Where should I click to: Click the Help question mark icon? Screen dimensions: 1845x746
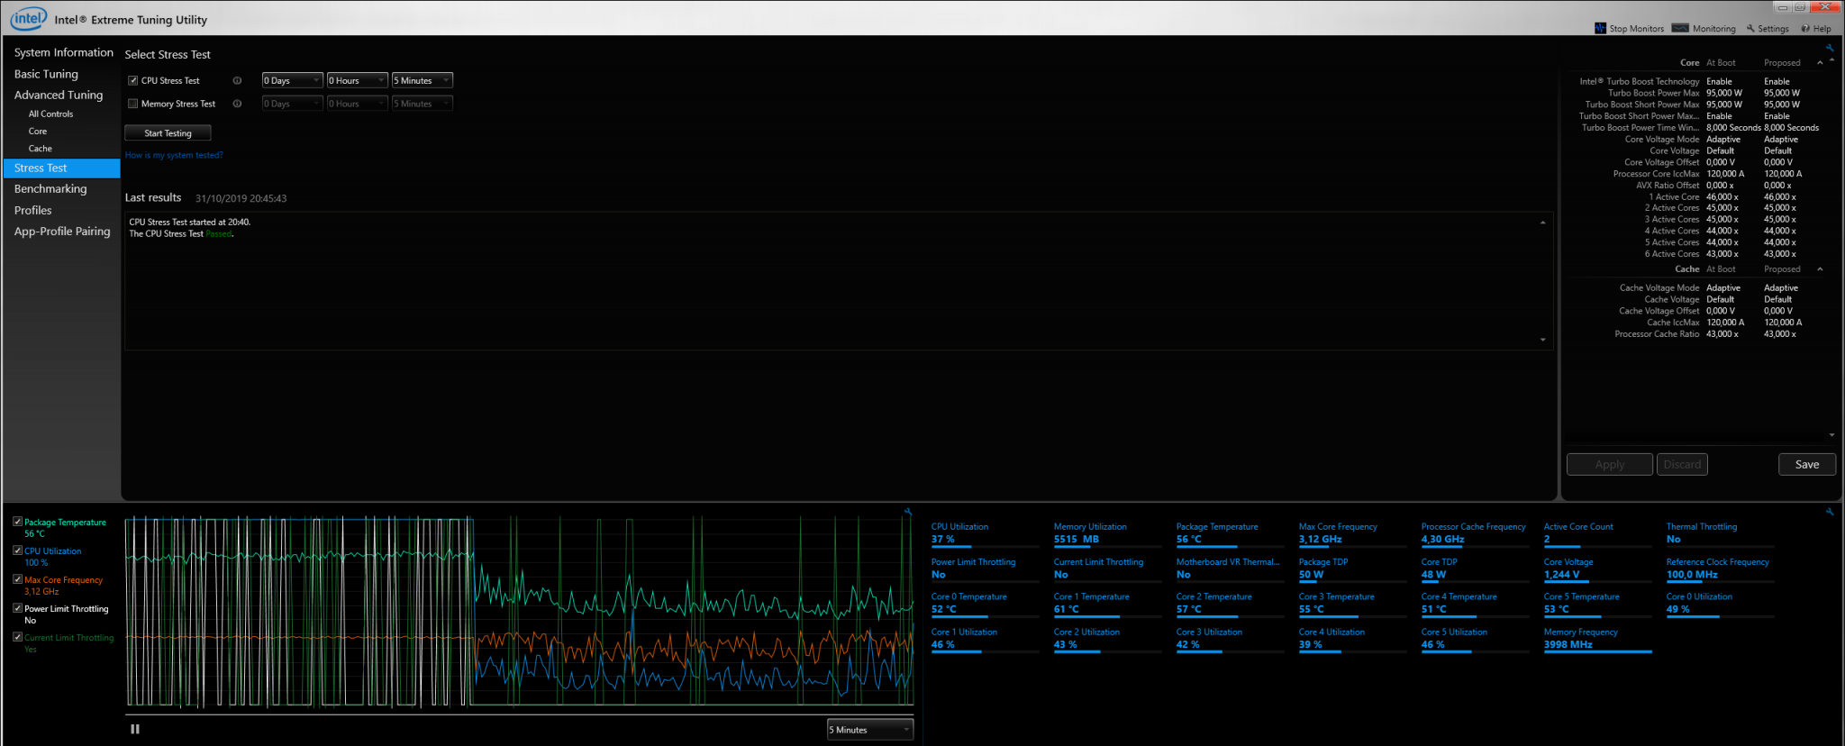click(1805, 29)
